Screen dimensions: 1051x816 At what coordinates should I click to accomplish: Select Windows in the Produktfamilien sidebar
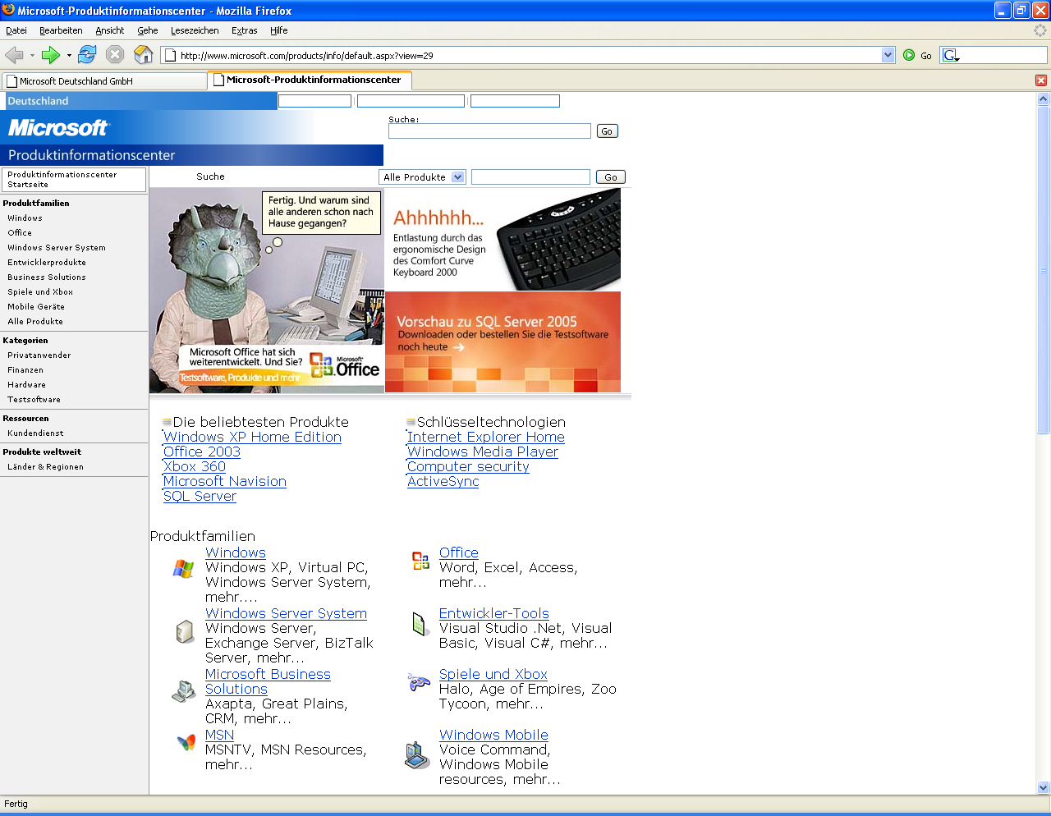point(25,218)
